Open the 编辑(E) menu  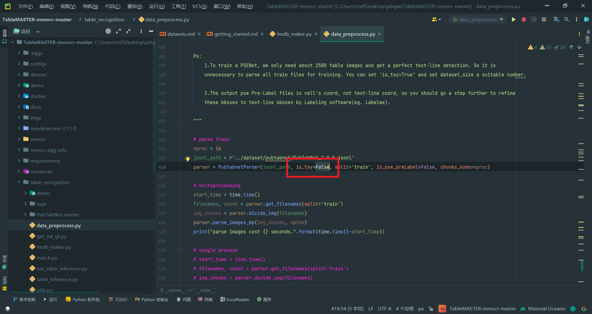coord(47,6)
